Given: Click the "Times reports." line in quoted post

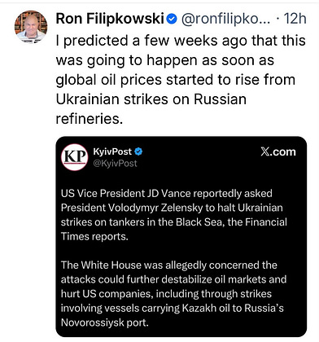Looking at the screenshot, I should pos(94,236).
